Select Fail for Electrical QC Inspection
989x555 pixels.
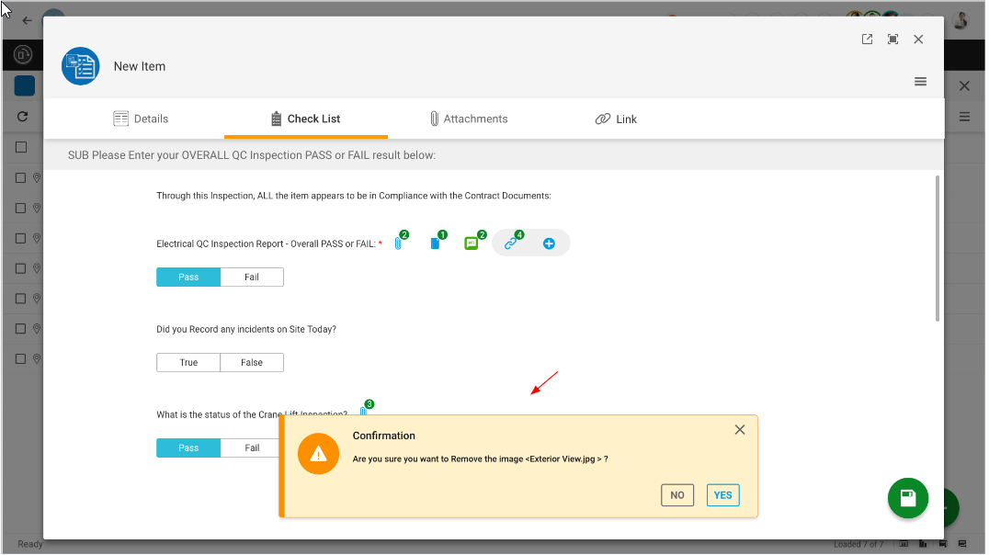tap(252, 277)
